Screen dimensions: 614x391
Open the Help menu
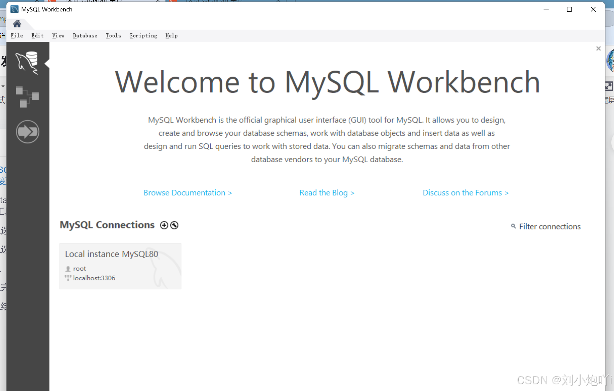tap(171, 36)
